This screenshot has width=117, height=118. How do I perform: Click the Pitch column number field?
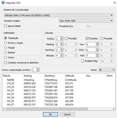[91, 50]
